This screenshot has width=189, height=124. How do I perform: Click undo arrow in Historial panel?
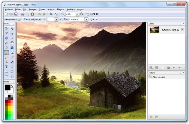click(151, 117)
